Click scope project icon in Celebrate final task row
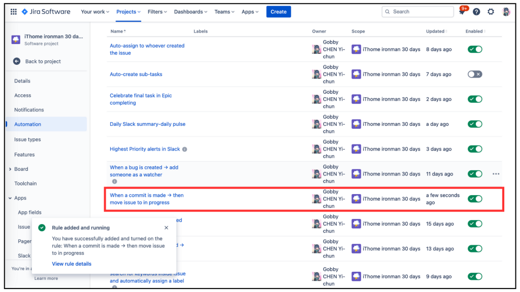 356,99
